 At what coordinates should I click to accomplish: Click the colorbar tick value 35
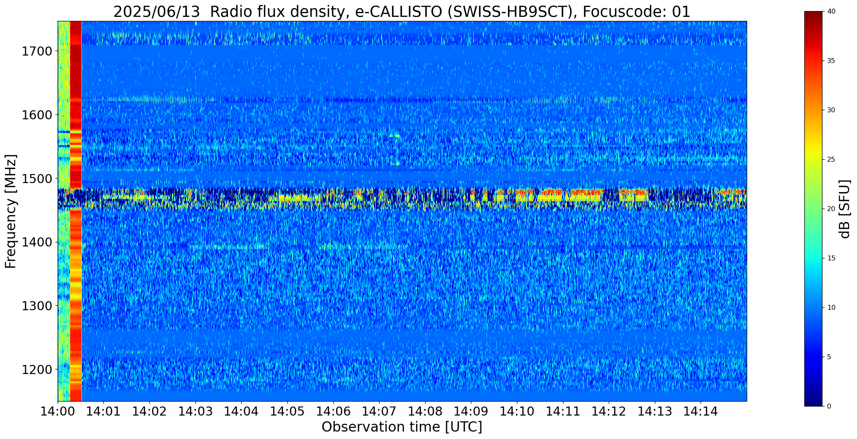coord(831,61)
